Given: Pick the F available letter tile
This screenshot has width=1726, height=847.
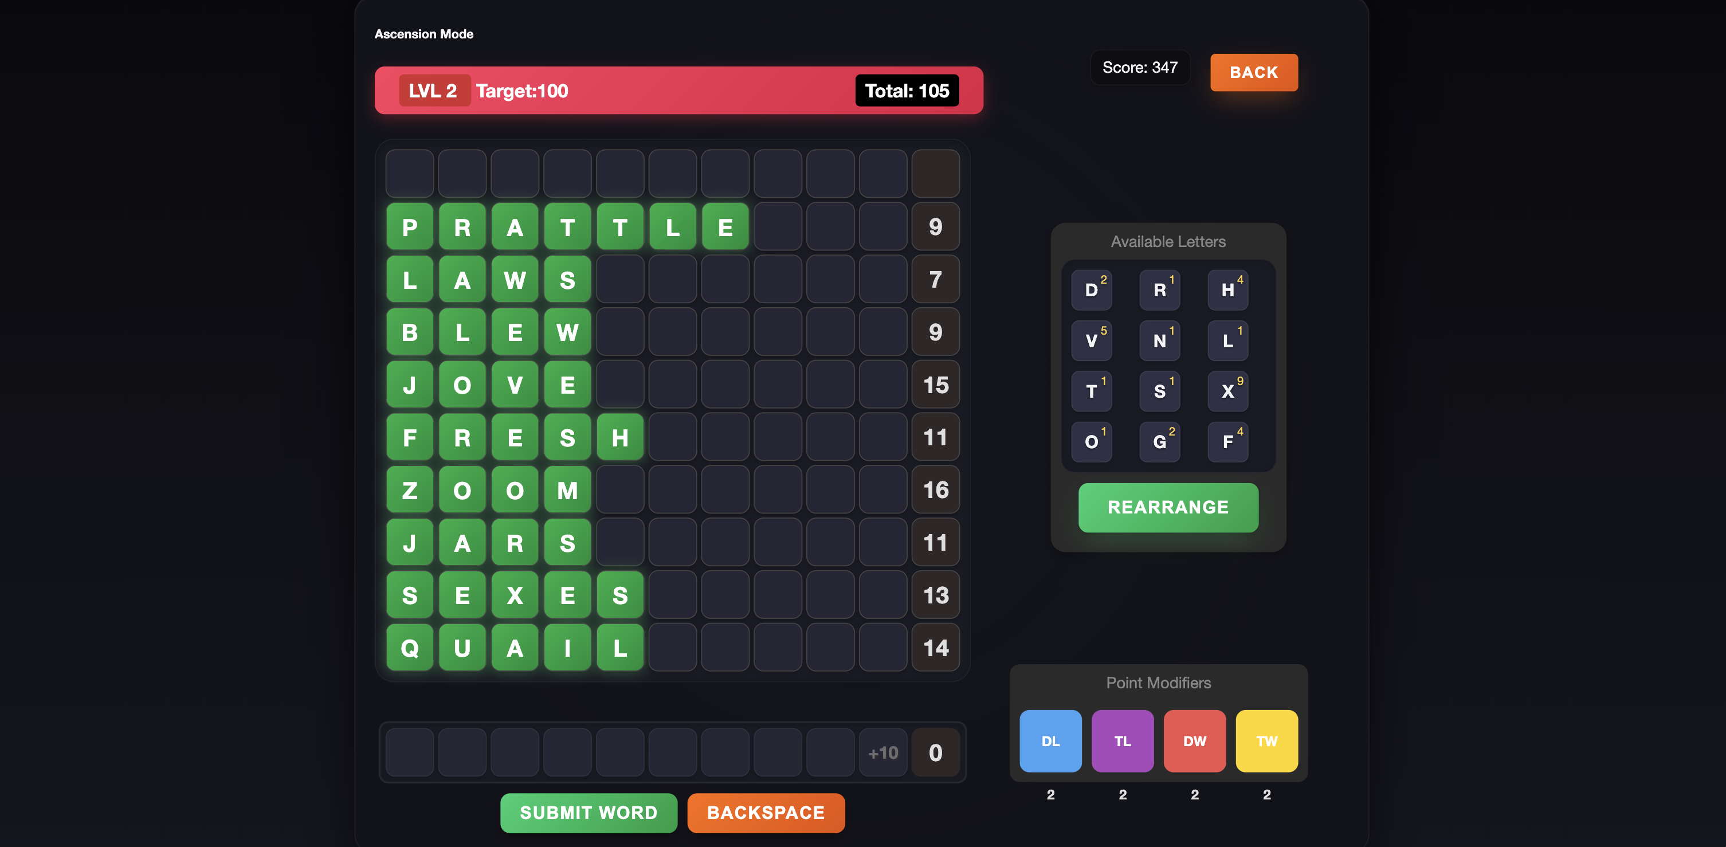Looking at the screenshot, I should click(1227, 442).
